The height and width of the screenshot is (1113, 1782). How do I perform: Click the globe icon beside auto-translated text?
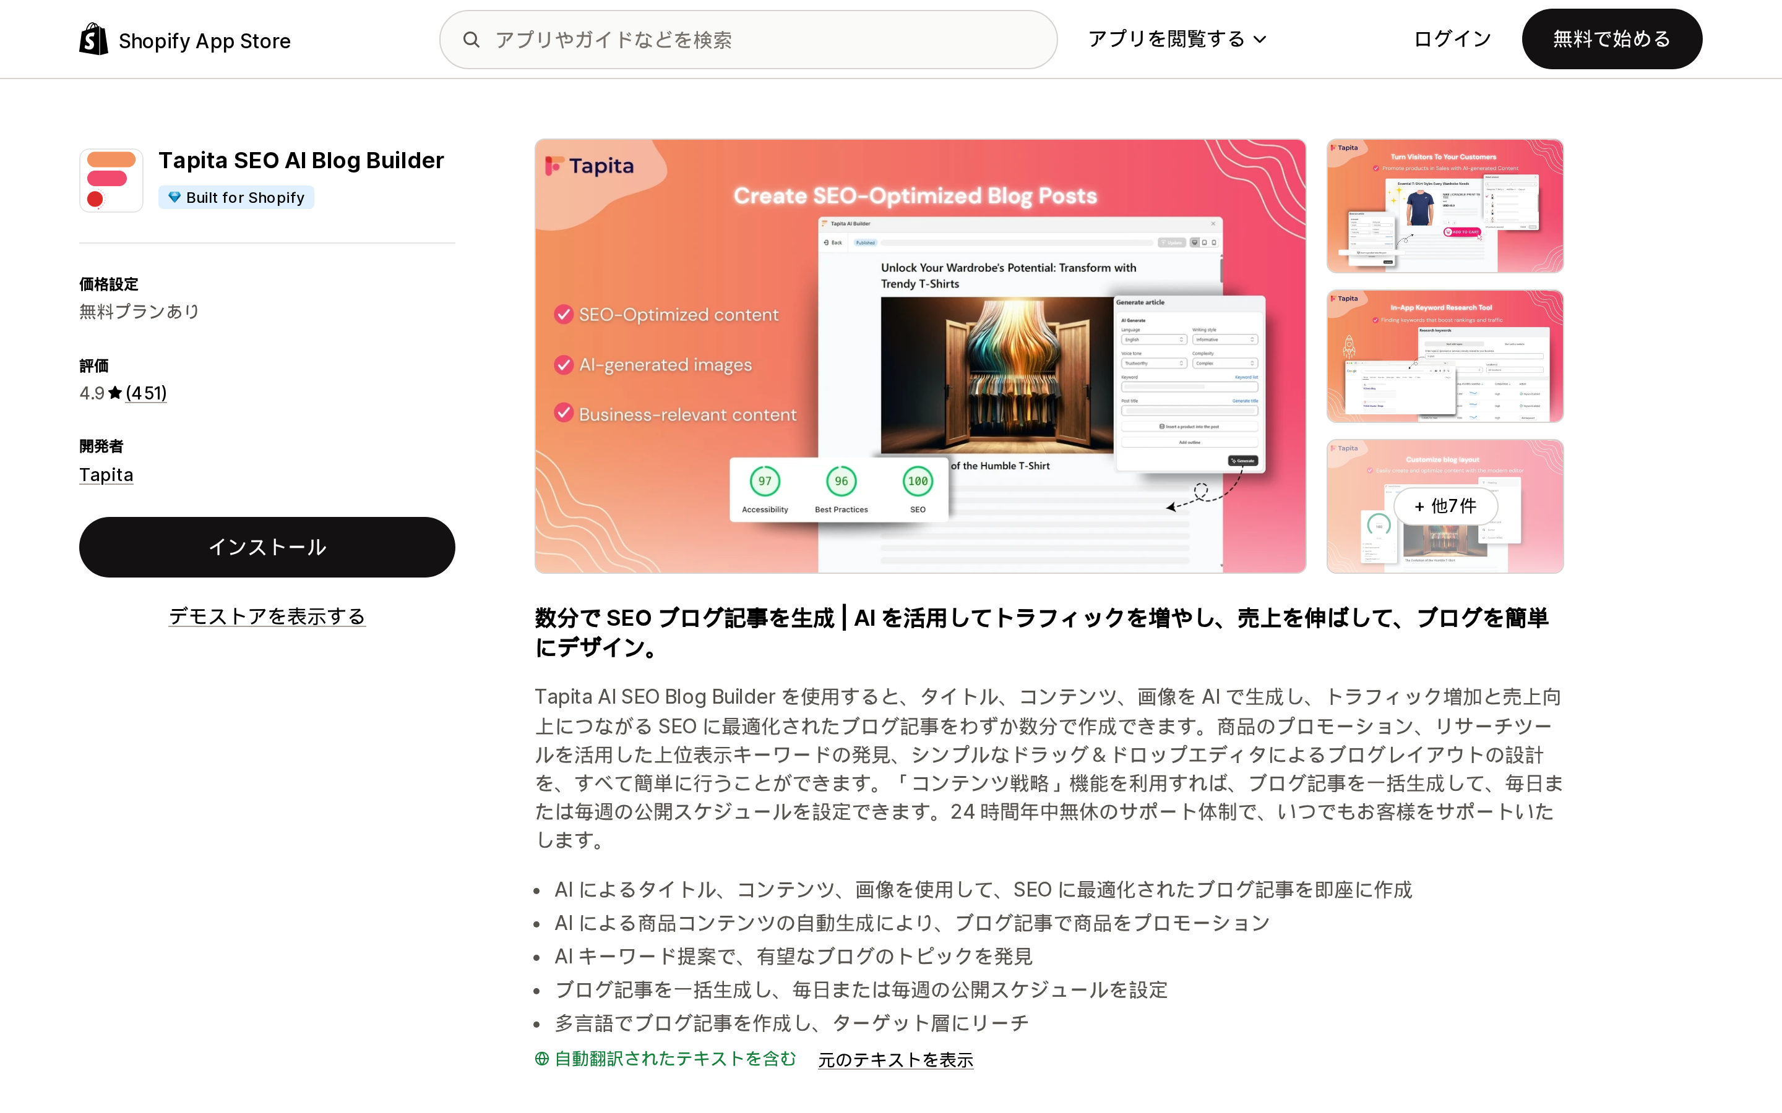pos(542,1059)
